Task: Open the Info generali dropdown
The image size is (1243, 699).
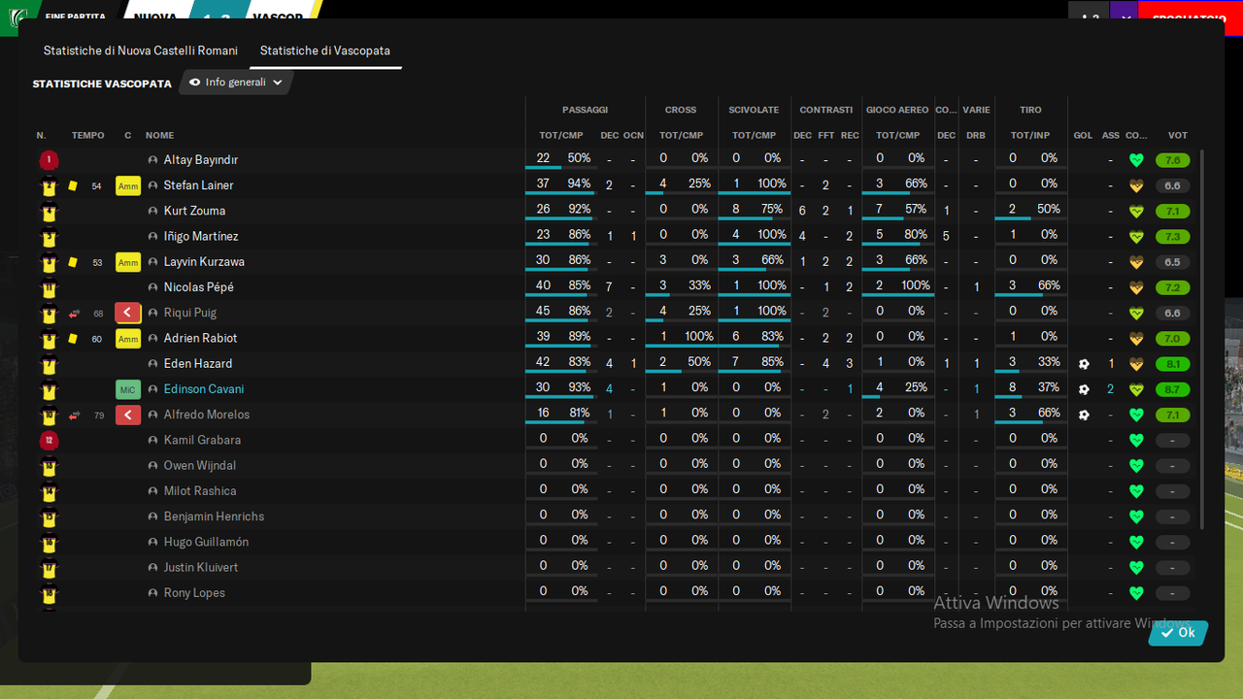Action: pyautogui.click(x=236, y=83)
